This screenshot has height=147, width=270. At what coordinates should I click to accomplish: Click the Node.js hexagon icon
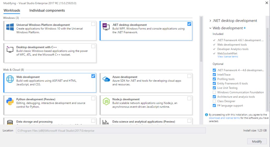(106, 101)
